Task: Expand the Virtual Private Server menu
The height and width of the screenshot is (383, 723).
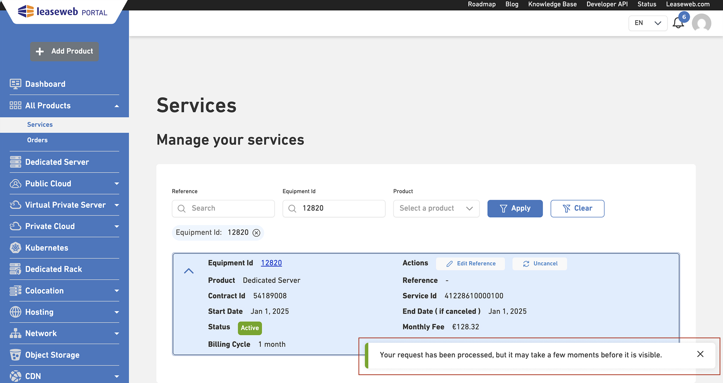Action: pos(117,205)
